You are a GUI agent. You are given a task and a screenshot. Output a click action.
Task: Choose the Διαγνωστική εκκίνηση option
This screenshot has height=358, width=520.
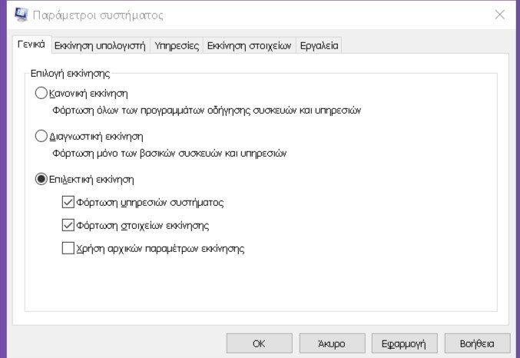(41, 137)
